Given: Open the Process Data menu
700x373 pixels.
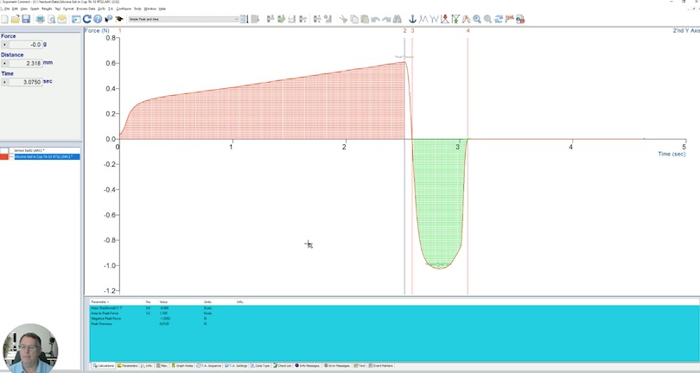Looking at the screenshot, I should coord(86,9).
